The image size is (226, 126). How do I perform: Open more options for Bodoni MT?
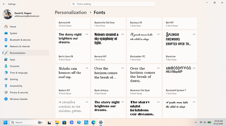[x=87, y=68]
